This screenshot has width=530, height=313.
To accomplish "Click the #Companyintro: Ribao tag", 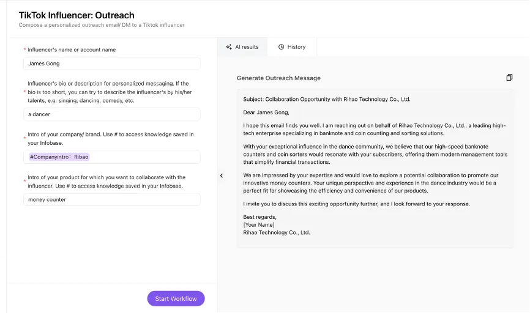I will (x=59, y=157).
